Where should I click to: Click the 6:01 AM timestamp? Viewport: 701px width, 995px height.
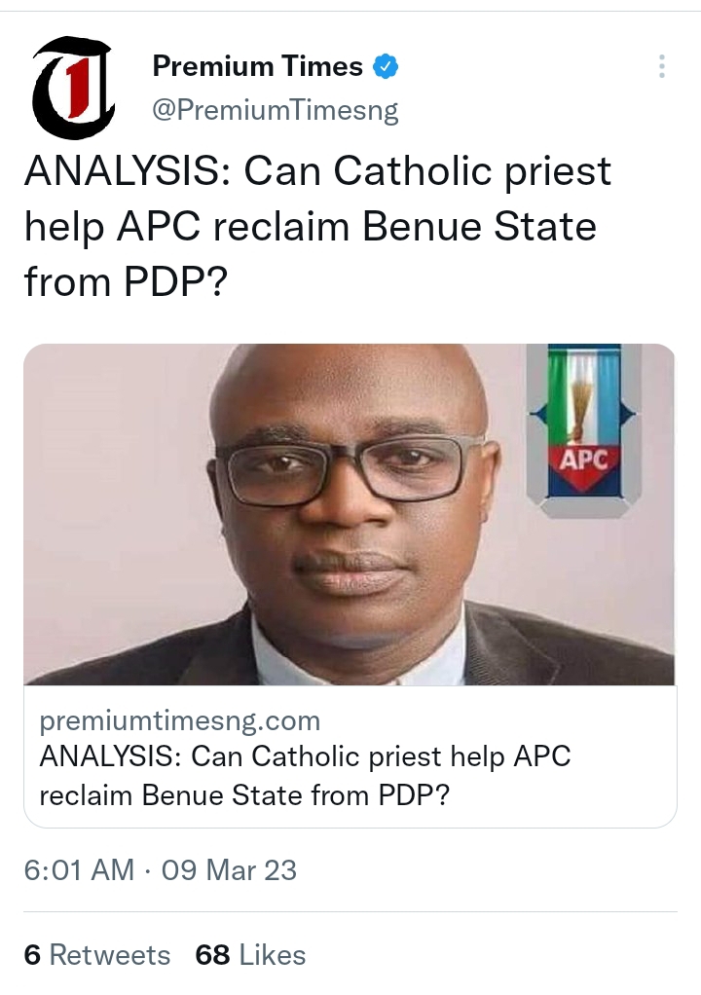point(79,869)
